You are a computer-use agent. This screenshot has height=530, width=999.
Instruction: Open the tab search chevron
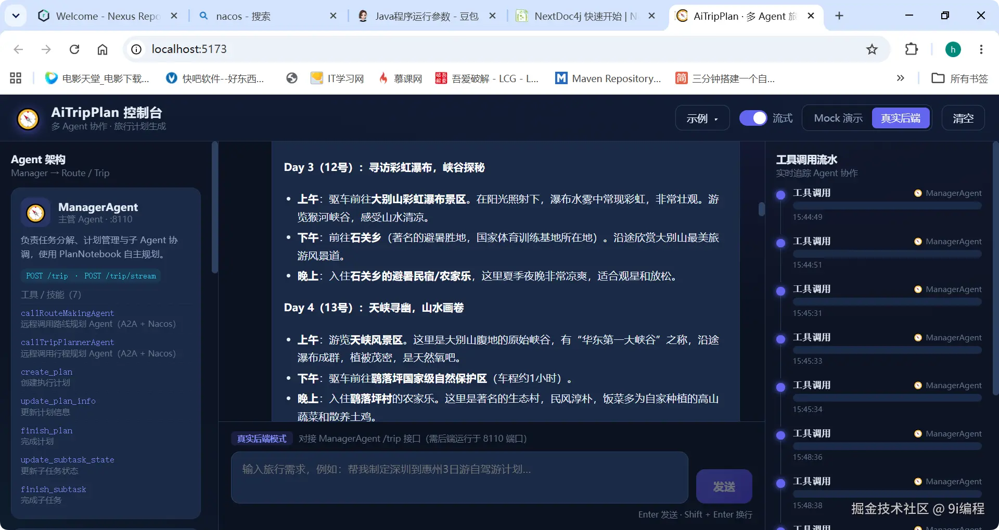coord(16,16)
